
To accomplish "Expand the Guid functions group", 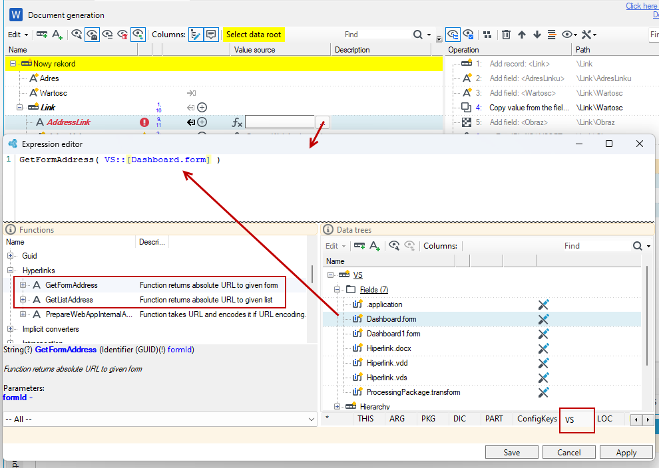I will [x=10, y=256].
